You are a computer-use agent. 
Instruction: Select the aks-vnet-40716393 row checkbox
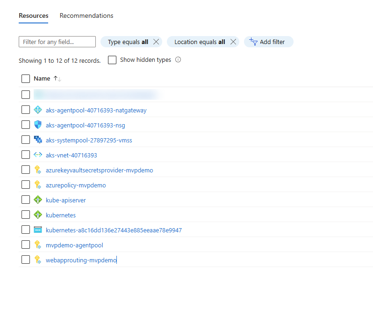tap(26, 155)
